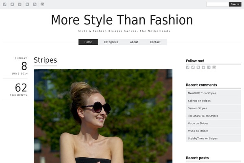Open the Twitter icon in the top bar
The width and height of the screenshot is (244, 163).
[12, 4]
